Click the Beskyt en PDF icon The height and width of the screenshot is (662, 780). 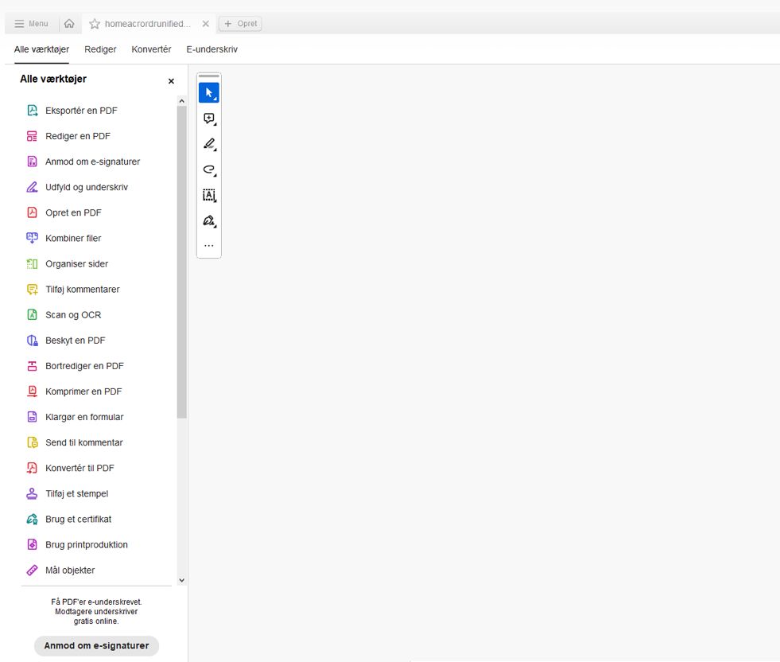coord(33,341)
